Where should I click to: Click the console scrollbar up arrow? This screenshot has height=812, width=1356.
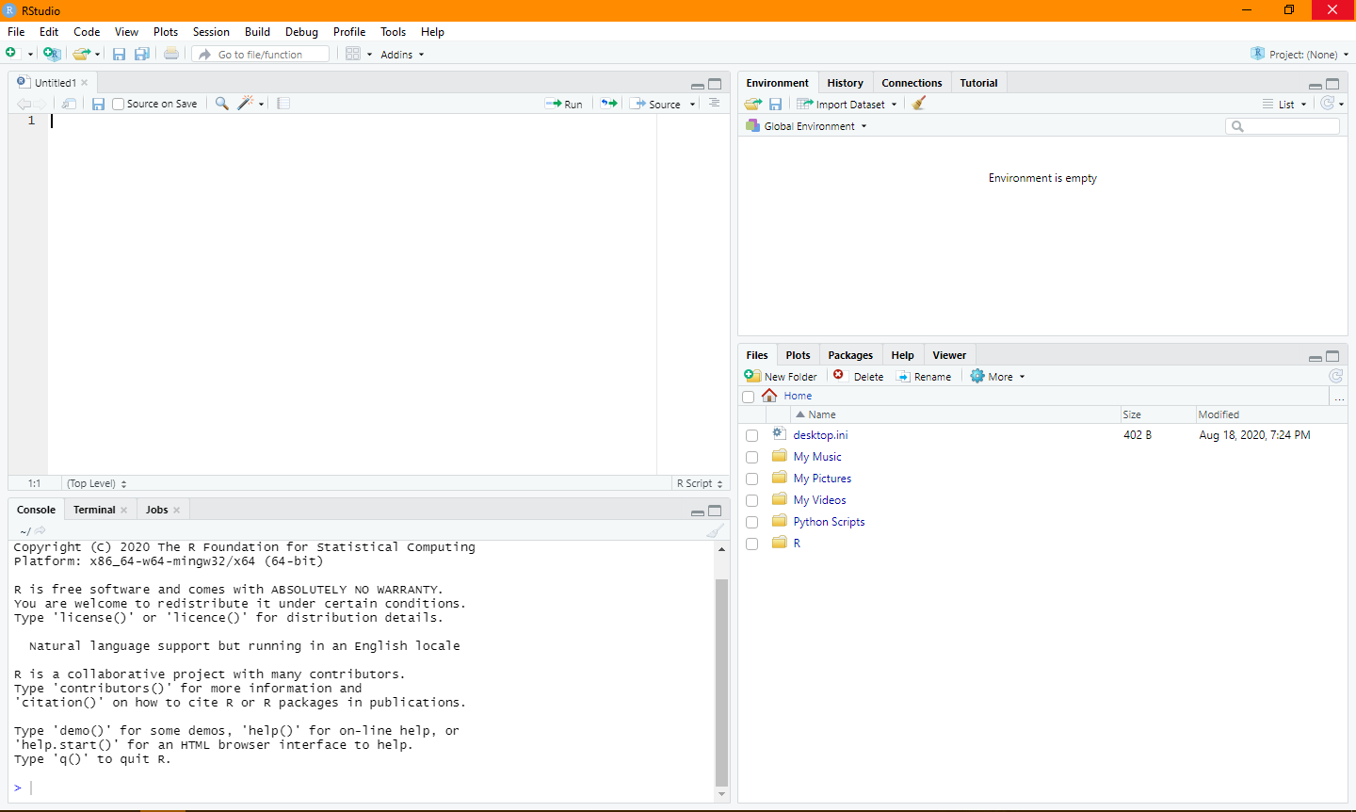[x=721, y=549]
